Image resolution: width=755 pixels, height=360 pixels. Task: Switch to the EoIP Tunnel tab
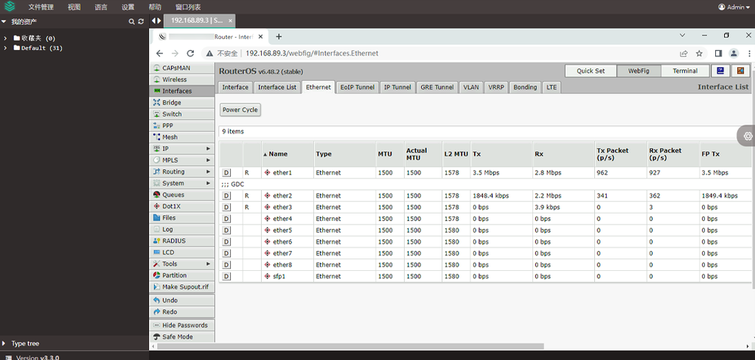tap(358, 87)
